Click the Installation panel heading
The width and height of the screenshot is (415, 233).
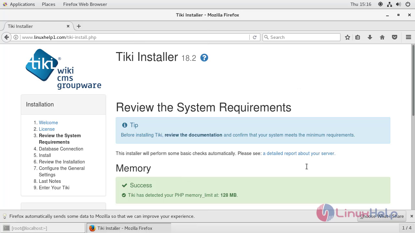pyautogui.click(x=40, y=105)
